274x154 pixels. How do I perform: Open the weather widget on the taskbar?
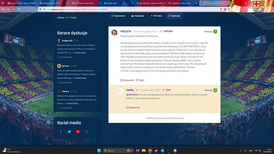[12, 151]
